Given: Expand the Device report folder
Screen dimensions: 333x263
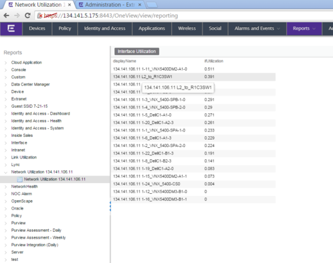Looking at the screenshot, I should [5, 92].
